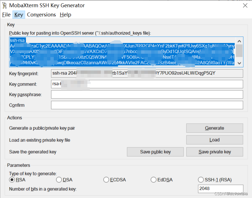Click the 'Key passphrase:' label
252x198 pixels.
point(25,95)
